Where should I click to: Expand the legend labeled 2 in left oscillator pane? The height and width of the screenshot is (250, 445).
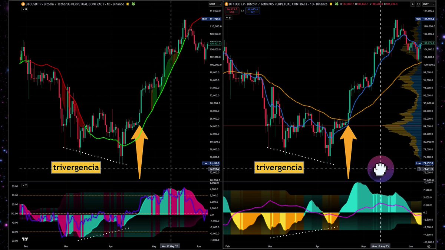click(x=24, y=184)
